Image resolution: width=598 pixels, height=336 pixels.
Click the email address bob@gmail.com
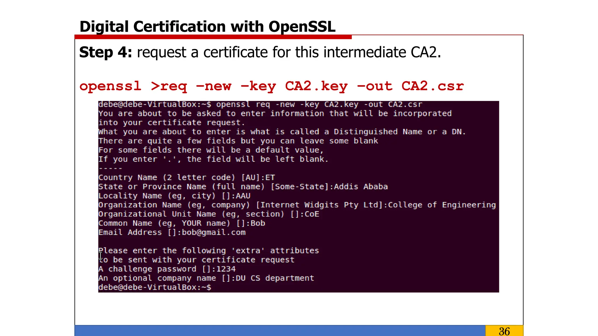(214, 232)
